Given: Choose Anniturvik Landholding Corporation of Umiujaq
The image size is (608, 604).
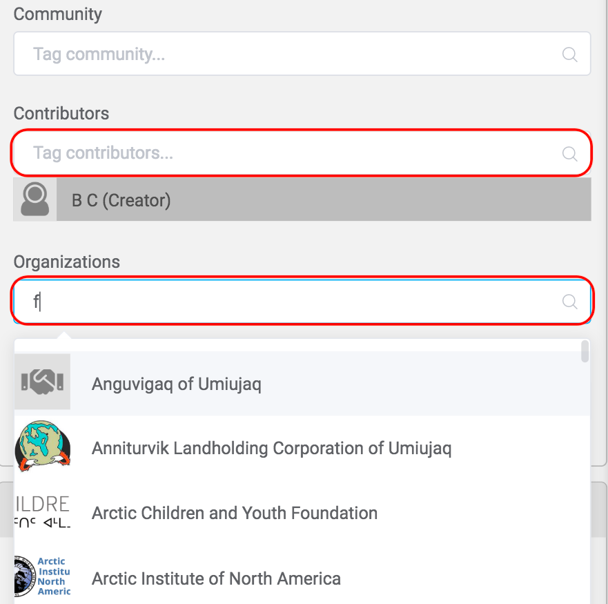Looking at the screenshot, I should tap(271, 449).
